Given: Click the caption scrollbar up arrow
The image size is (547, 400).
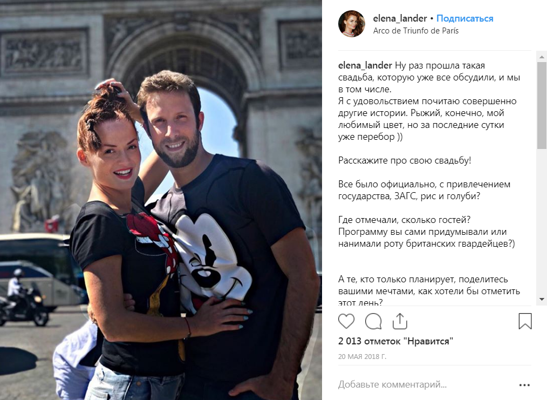Looking at the screenshot, I should click(x=542, y=56).
